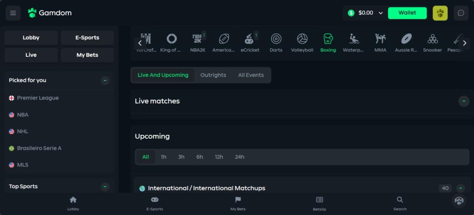Select MMA sport icon
The image size is (474, 215).
click(x=380, y=43)
